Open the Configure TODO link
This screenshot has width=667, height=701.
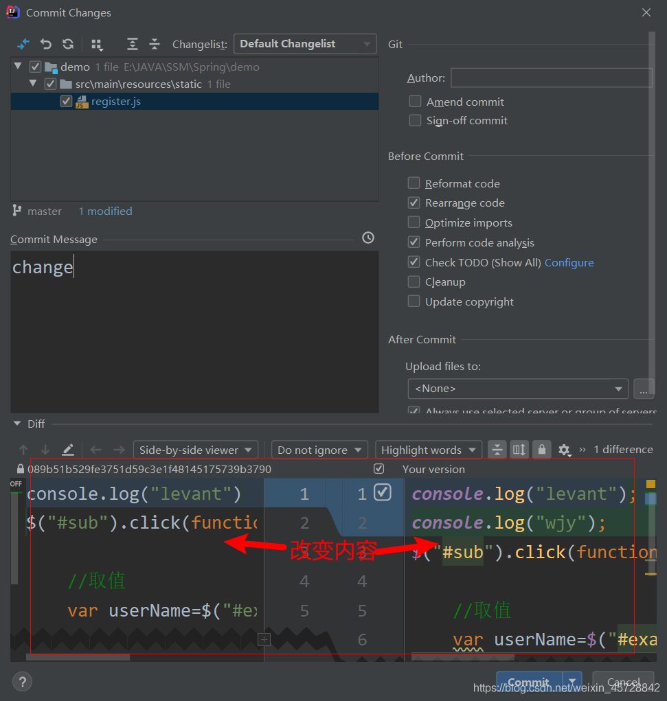coord(569,262)
